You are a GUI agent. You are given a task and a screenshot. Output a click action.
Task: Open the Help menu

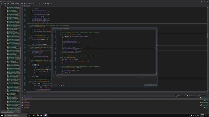click(22, 3)
